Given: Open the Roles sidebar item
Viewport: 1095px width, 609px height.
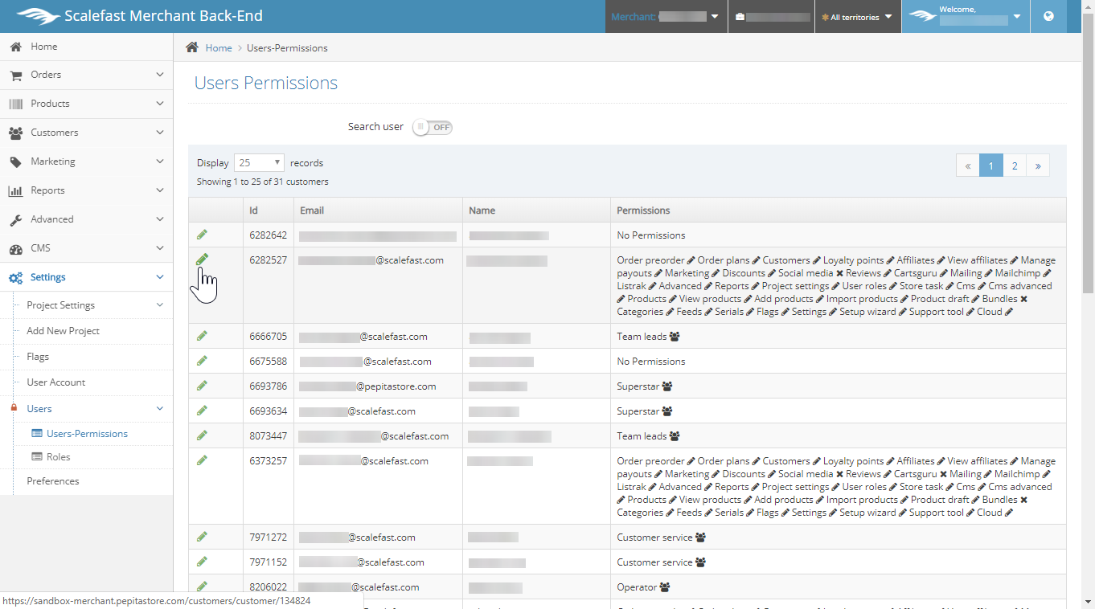Looking at the screenshot, I should click(x=58, y=457).
